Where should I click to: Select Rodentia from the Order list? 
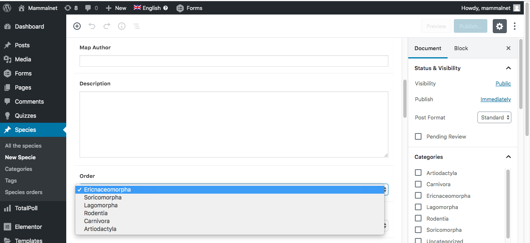(96, 213)
